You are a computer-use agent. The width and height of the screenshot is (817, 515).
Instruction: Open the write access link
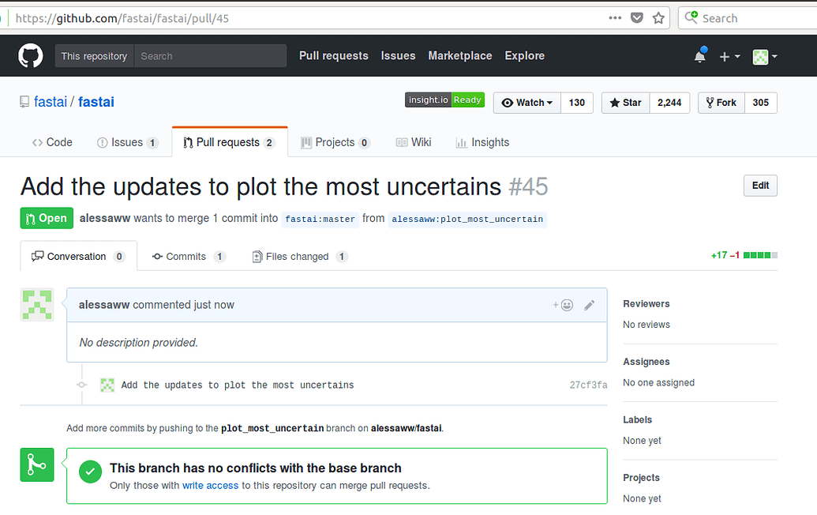(x=210, y=486)
